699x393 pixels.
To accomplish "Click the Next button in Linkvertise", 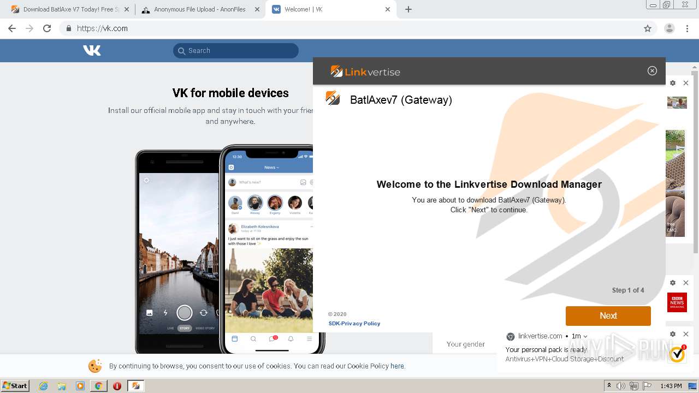I will click(x=608, y=316).
